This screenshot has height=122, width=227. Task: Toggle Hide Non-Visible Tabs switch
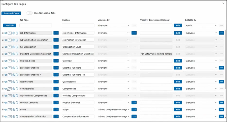pyautogui.click(x=29, y=13)
